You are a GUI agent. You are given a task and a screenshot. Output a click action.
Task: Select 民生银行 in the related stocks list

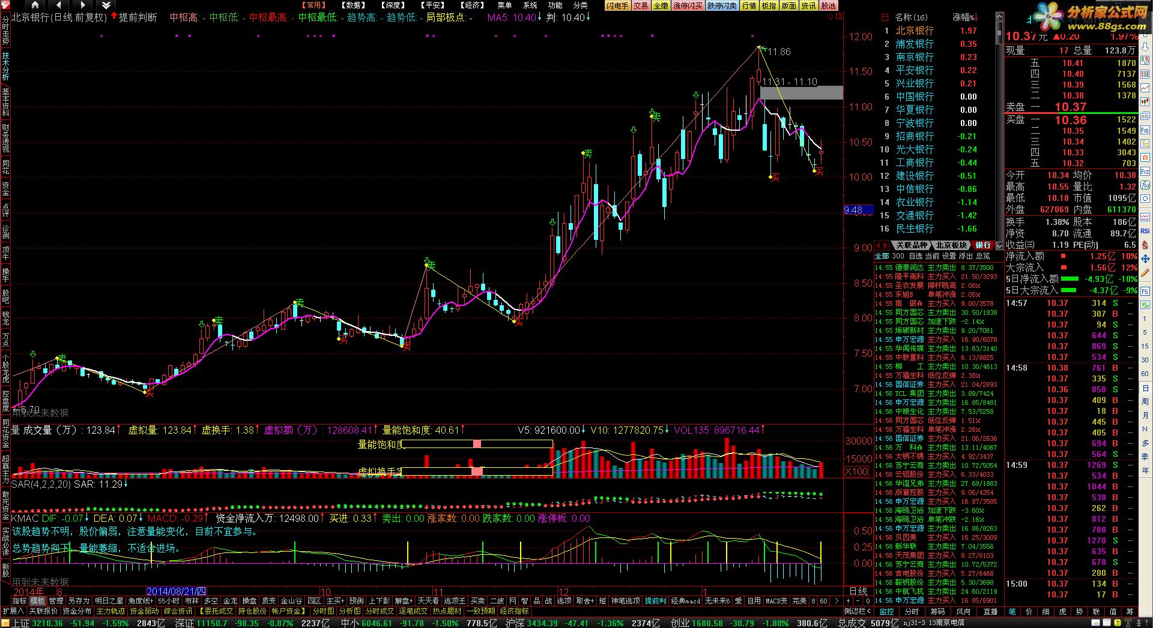pyautogui.click(x=915, y=229)
